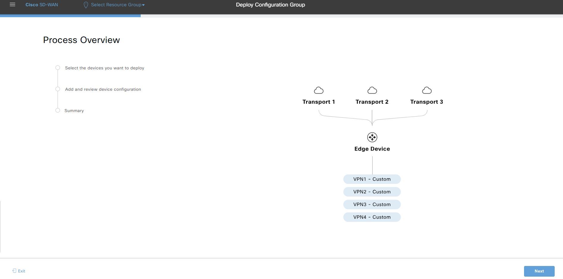Click the 'Select the devices you want to deploy' step circle
Viewport: 563px width, 279px height.
point(58,68)
